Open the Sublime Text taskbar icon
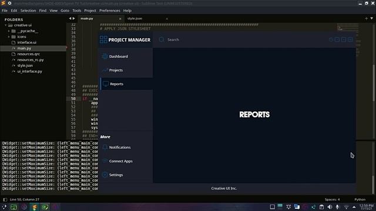 click(x=35, y=207)
